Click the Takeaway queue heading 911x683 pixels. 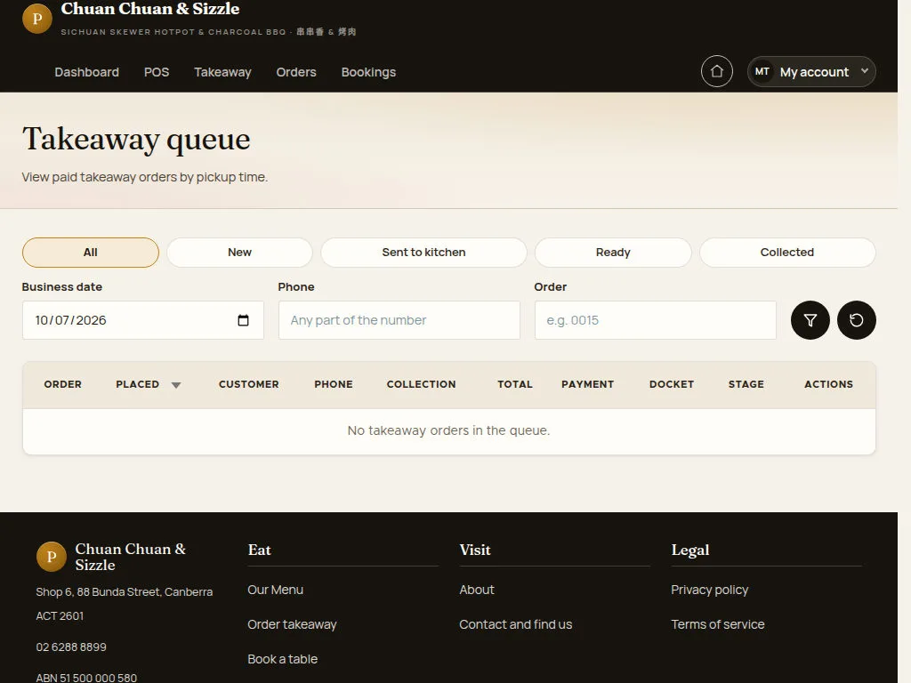[x=136, y=140]
